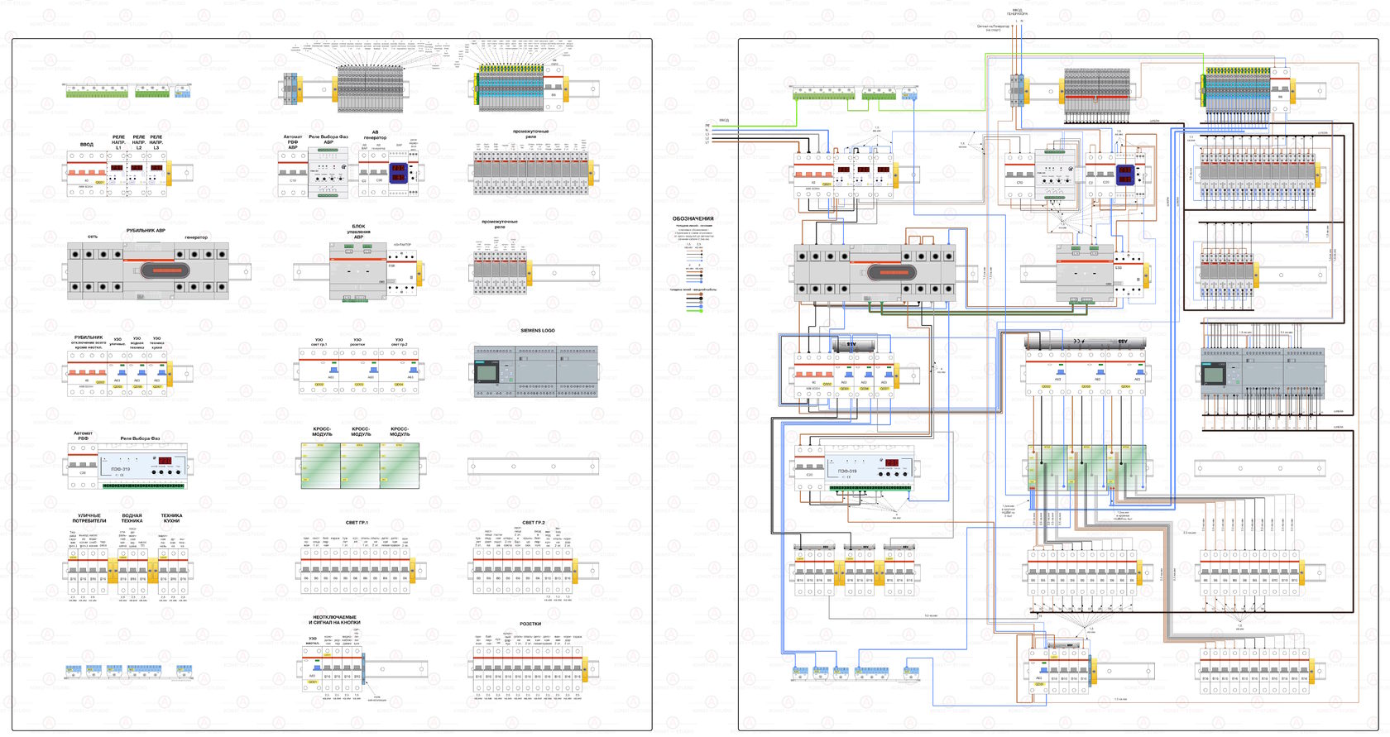Select the РЕЛЕ НАПР. L1 label
Image resolution: width=1390 pixels, height=737 pixels.
pyautogui.click(x=118, y=142)
